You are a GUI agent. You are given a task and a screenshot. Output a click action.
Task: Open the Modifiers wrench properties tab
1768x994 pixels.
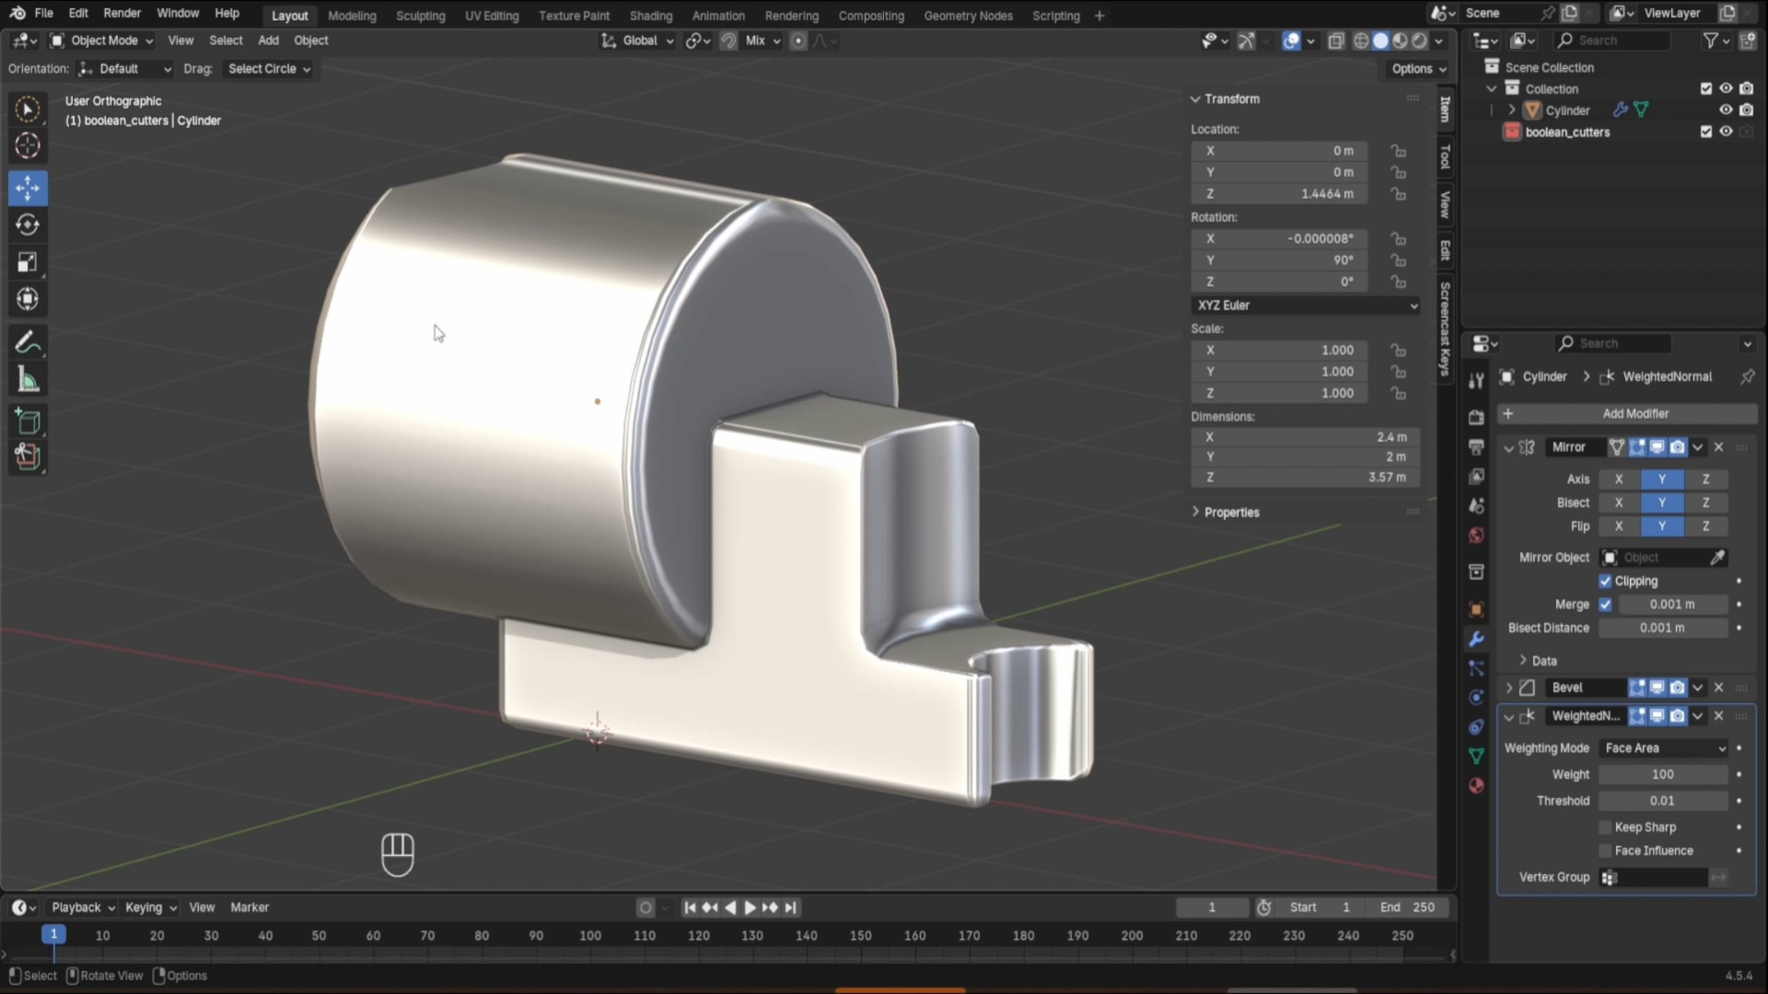click(x=1476, y=639)
